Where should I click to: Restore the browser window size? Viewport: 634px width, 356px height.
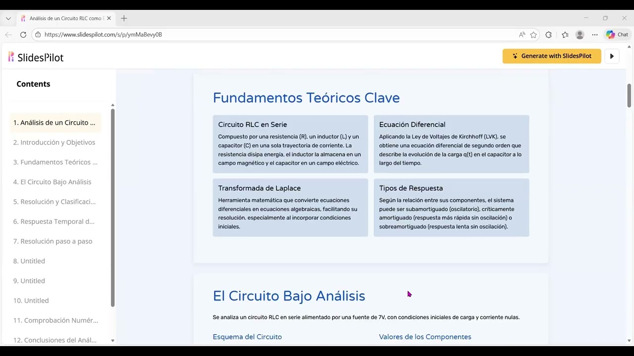[x=605, y=18]
